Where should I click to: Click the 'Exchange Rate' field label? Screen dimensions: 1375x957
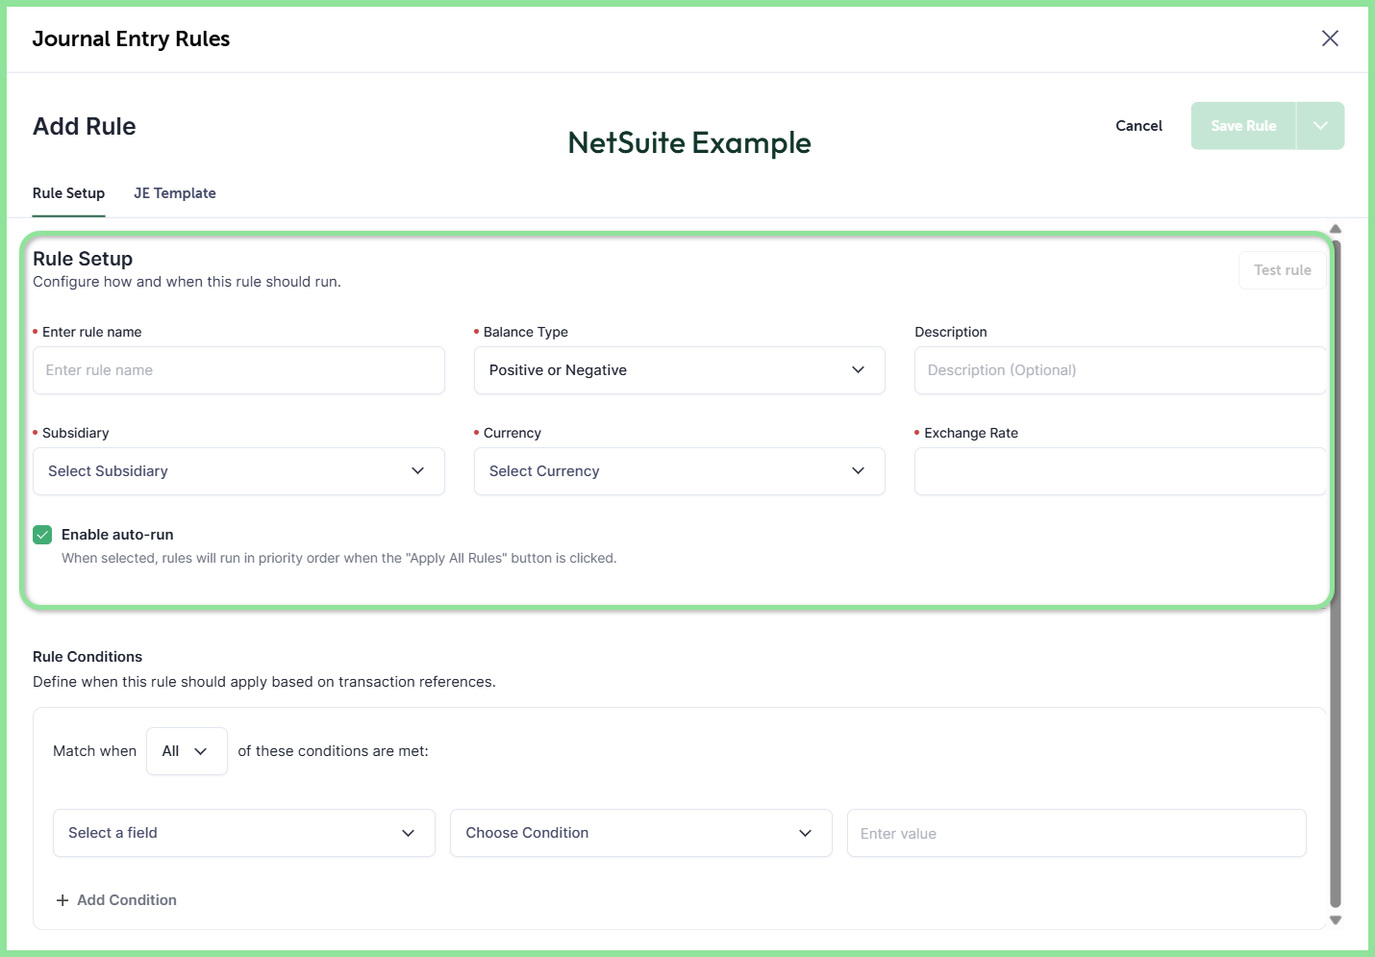pyautogui.click(x=971, y=433)
